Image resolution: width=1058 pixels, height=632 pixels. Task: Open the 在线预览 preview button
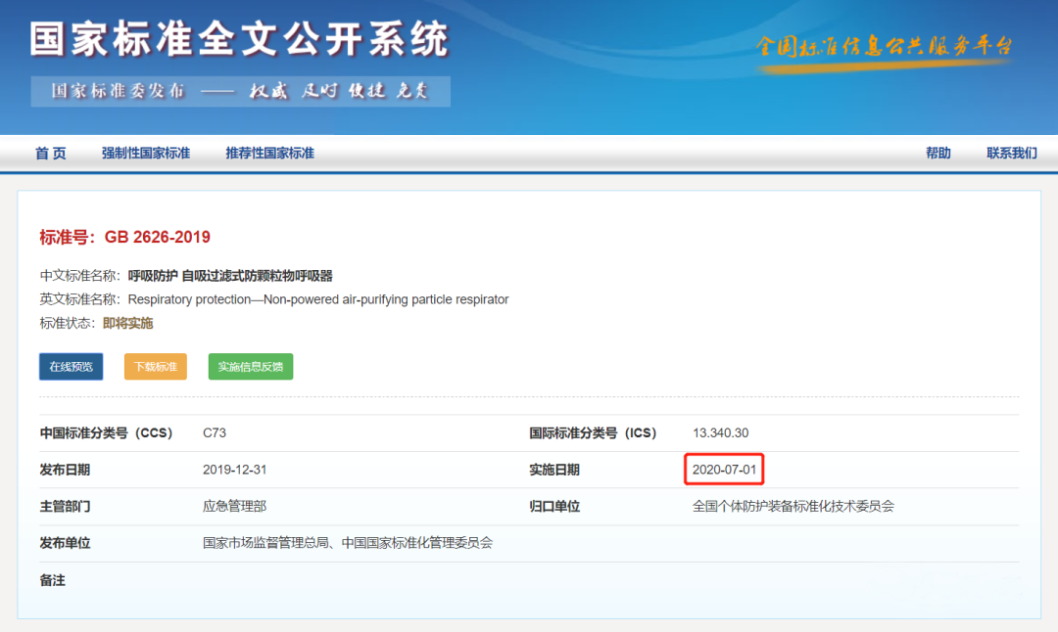pos(71,366)
